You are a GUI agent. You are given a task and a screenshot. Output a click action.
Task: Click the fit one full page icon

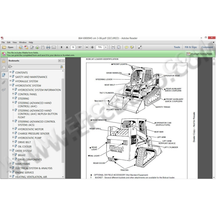[119, 47]
